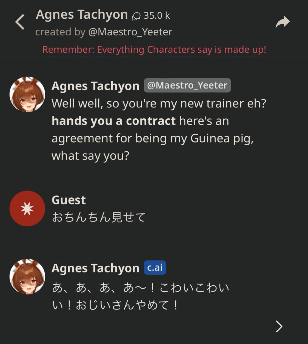Open Agnes Tachyon's avatar beside the greeting message
308x344 pixels.
click(x=27, y=94)
